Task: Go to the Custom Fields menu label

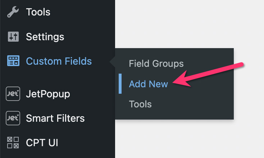Action: pos(59,61)
